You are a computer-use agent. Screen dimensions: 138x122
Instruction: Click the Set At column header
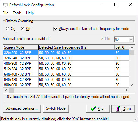pos(122,47)
